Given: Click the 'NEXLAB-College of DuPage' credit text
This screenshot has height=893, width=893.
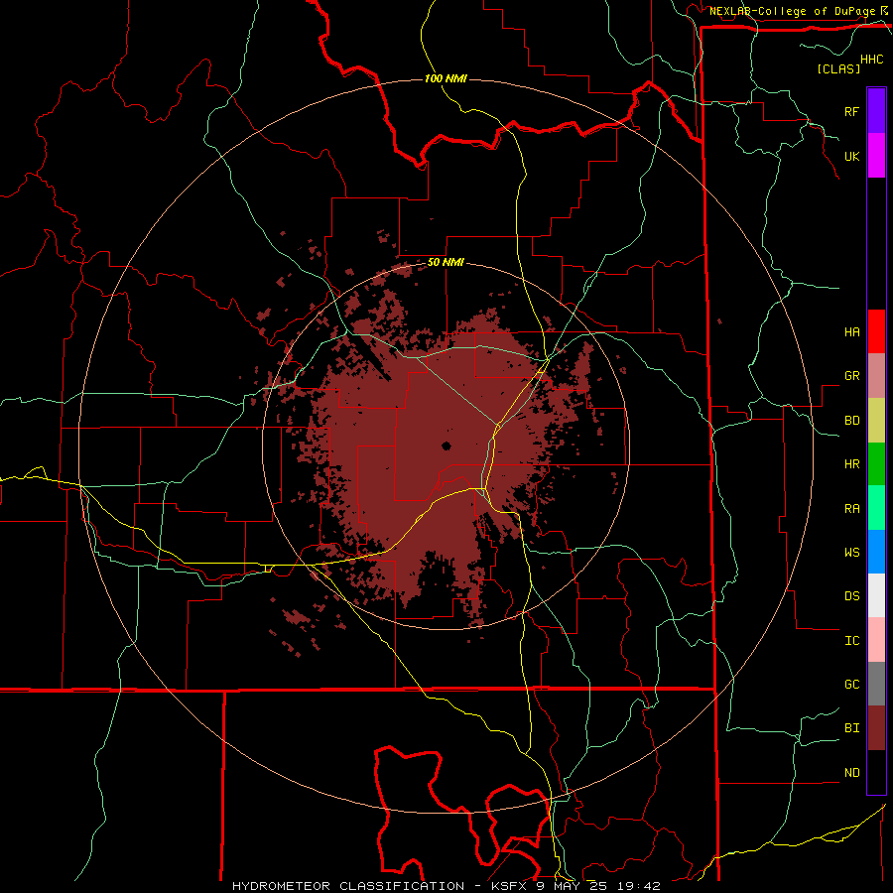Looking at the screenshot, I should coord(792,11).
